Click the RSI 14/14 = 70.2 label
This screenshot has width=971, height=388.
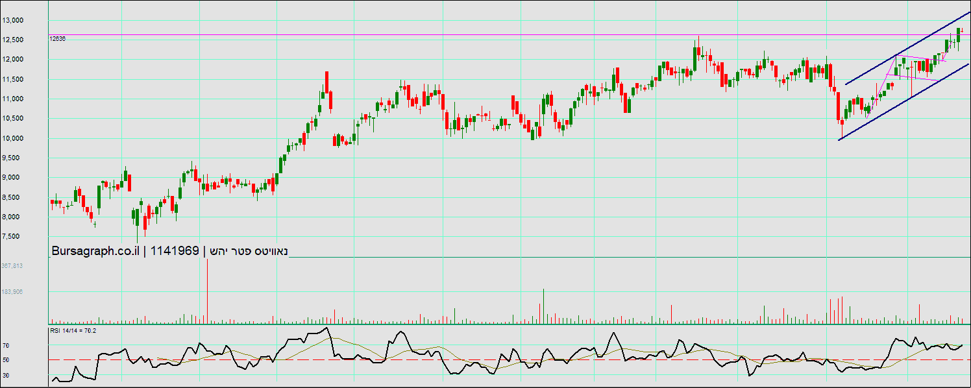tap(73, 330)
